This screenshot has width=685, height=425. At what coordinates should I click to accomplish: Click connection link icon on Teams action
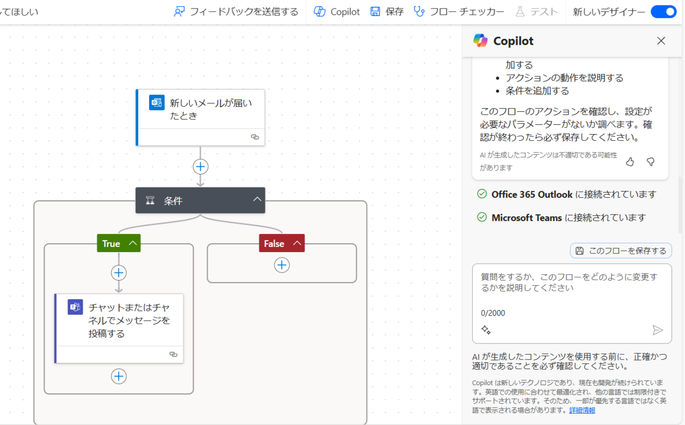click(174, 354)
